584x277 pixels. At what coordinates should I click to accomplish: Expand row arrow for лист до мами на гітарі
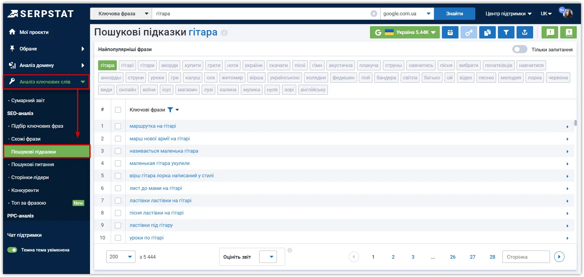pos(567,189)
